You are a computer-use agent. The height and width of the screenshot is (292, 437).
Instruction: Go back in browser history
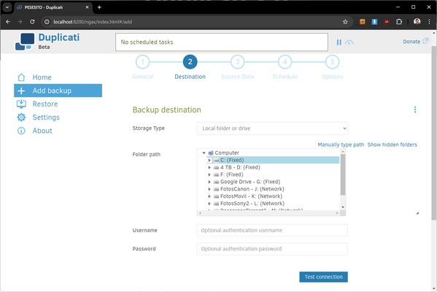point(8,21)
